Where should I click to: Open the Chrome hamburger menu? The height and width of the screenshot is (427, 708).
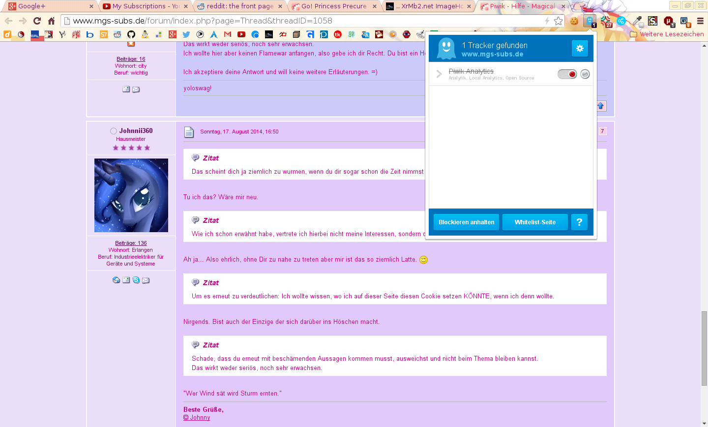pos(700,21)
